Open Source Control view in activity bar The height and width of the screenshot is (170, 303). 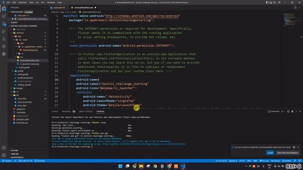[4, 24]
